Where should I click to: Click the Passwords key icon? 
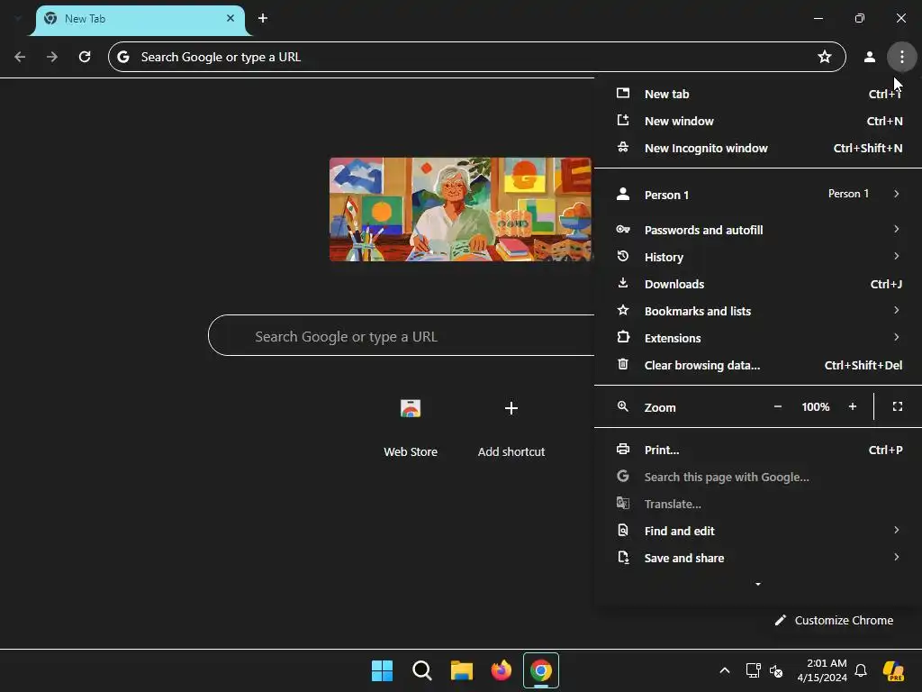[x=623, y=230]
